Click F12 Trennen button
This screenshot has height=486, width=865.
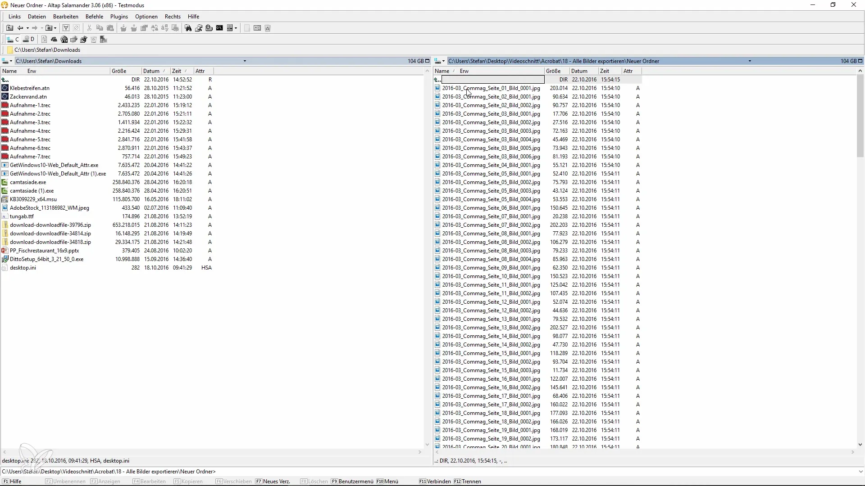(468, 481)
